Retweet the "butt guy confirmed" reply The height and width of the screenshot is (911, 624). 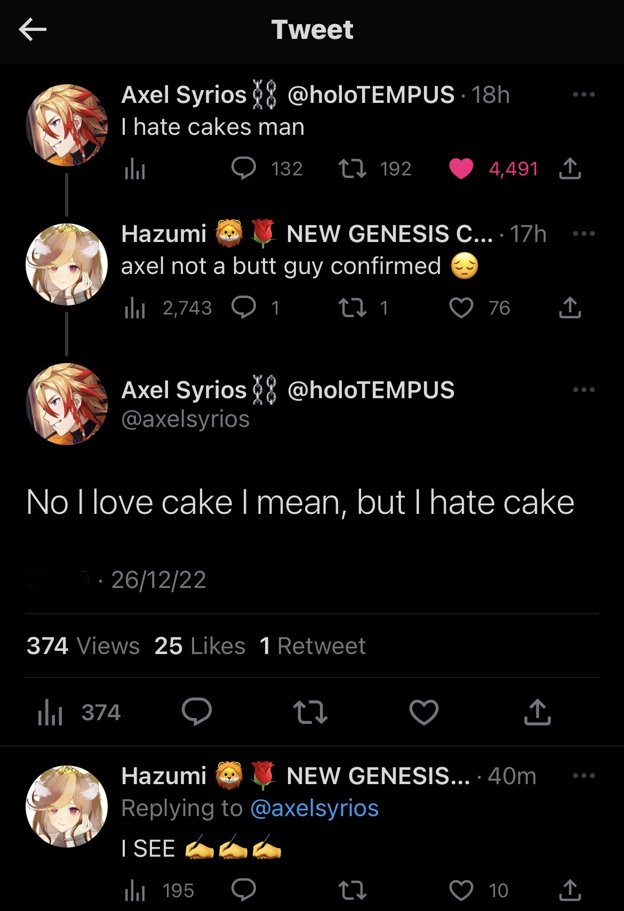point(353,308)
